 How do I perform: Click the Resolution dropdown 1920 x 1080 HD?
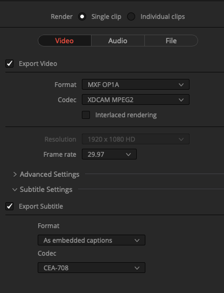(136, 139)
